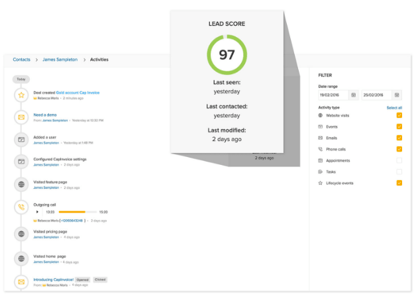Click the Events filter icon
Viewport: 416px width, 302px height.
coord(321,126)
